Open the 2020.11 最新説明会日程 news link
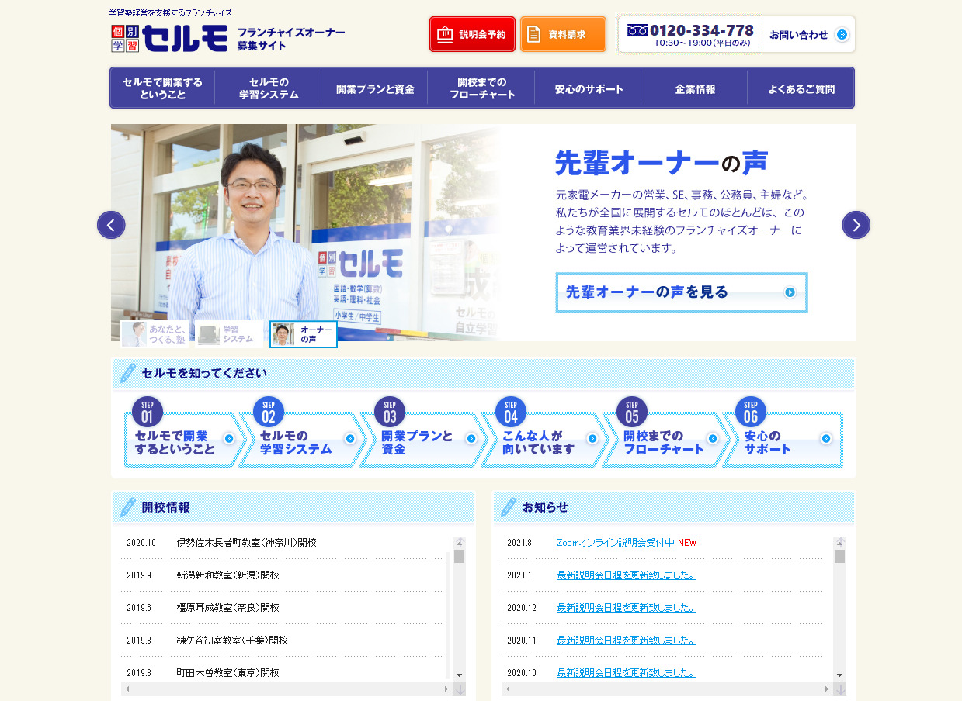Image resolution: width=962 pixels, height=701 pixels. (x=626, y=641)
